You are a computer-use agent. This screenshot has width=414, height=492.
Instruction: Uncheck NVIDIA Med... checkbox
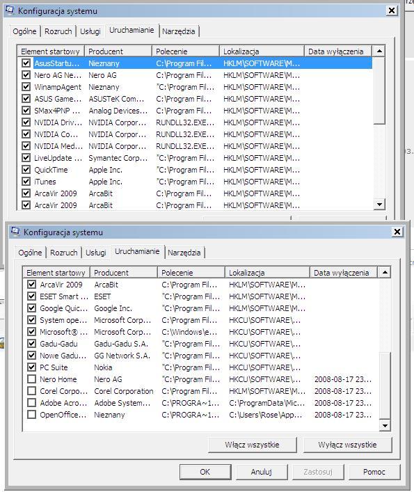coord(26,146)
